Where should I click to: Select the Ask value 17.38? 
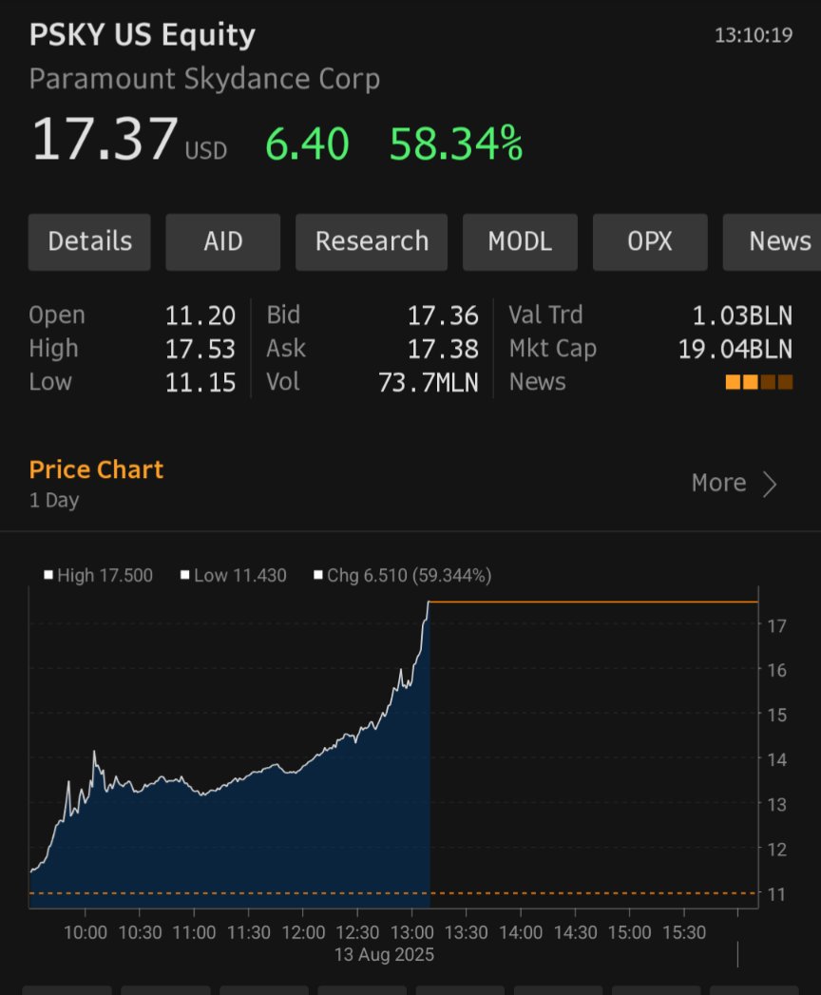coord(443,349)
